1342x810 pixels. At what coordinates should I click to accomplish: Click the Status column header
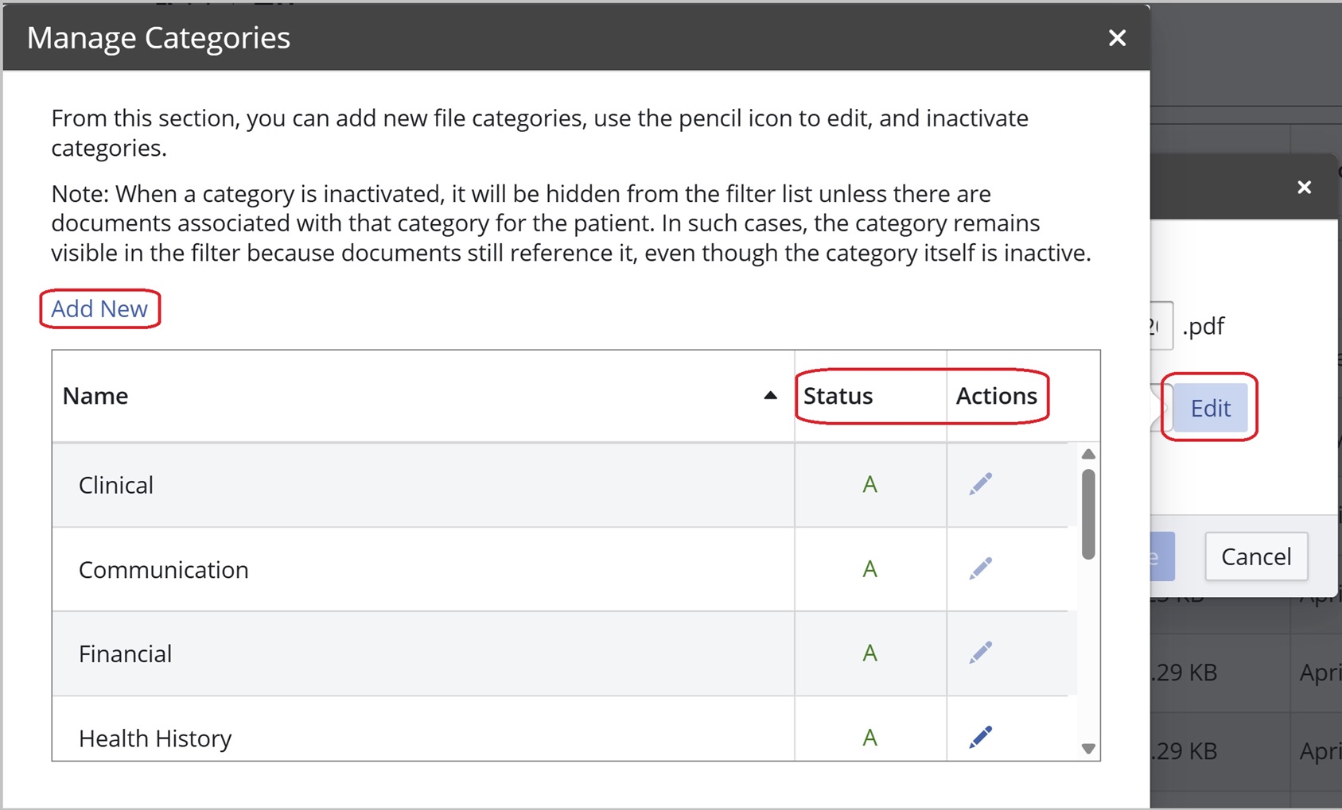(838, 396)
